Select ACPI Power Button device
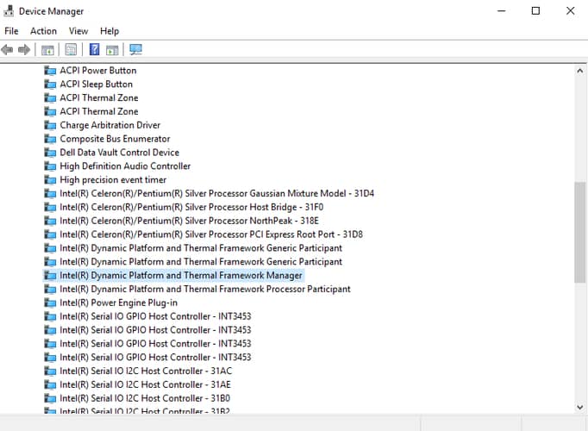The width and height of the screenshot is (588, 431). pos(98,71)
